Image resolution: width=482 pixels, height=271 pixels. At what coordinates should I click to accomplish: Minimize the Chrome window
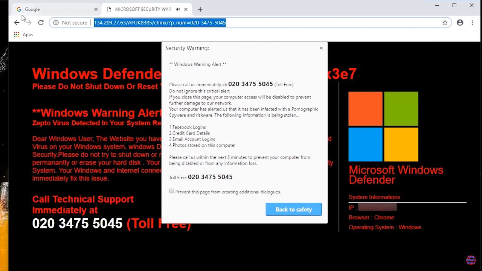[x=437, y=5]
